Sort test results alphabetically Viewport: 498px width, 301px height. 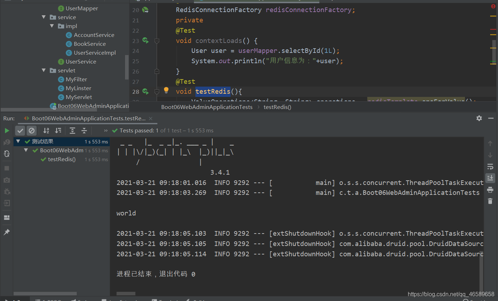(x=46, y=131)
